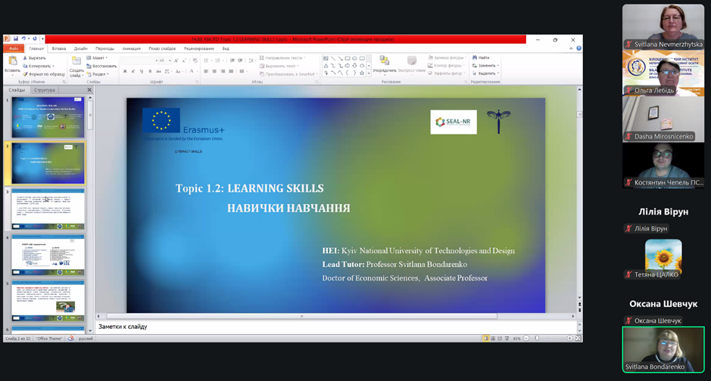
Task: Click the Вырезать (Cut) scissors icon
Action: point(25,58)
